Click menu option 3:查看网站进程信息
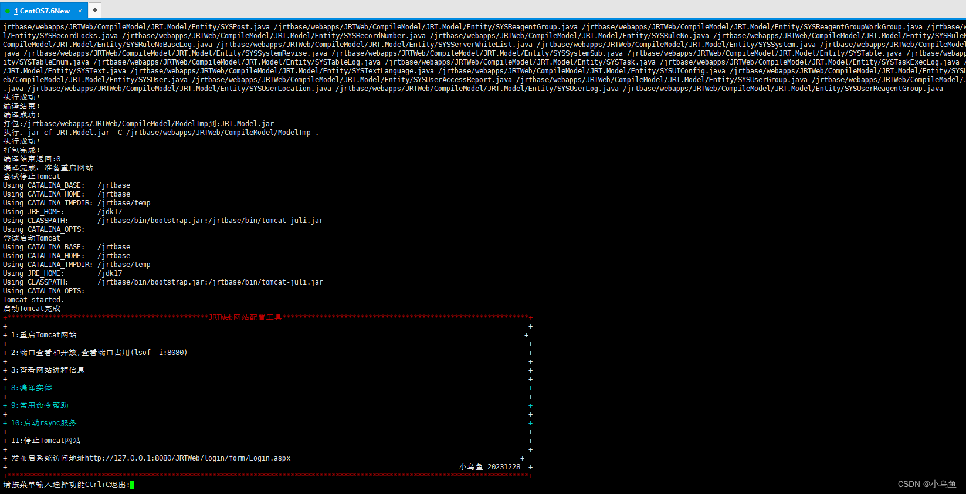The height and width of the screenshot is (494, 966). click(x=48, y=370)
